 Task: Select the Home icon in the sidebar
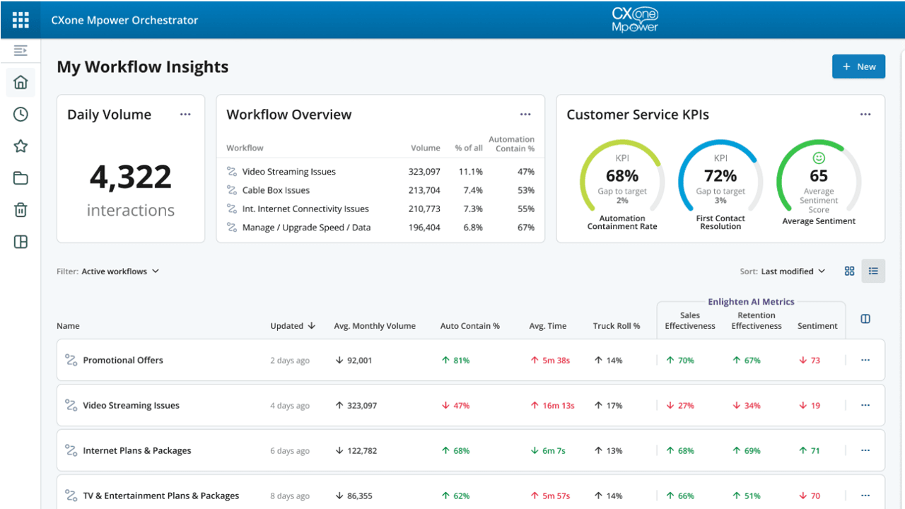click(20, 82)
